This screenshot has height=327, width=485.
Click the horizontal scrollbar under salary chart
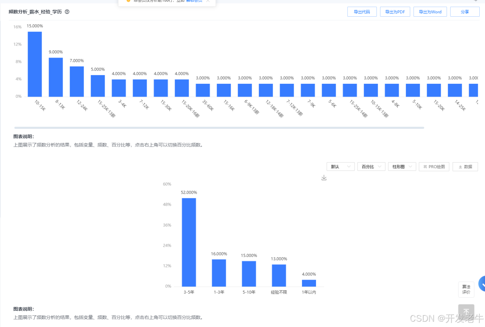[219, 128]
